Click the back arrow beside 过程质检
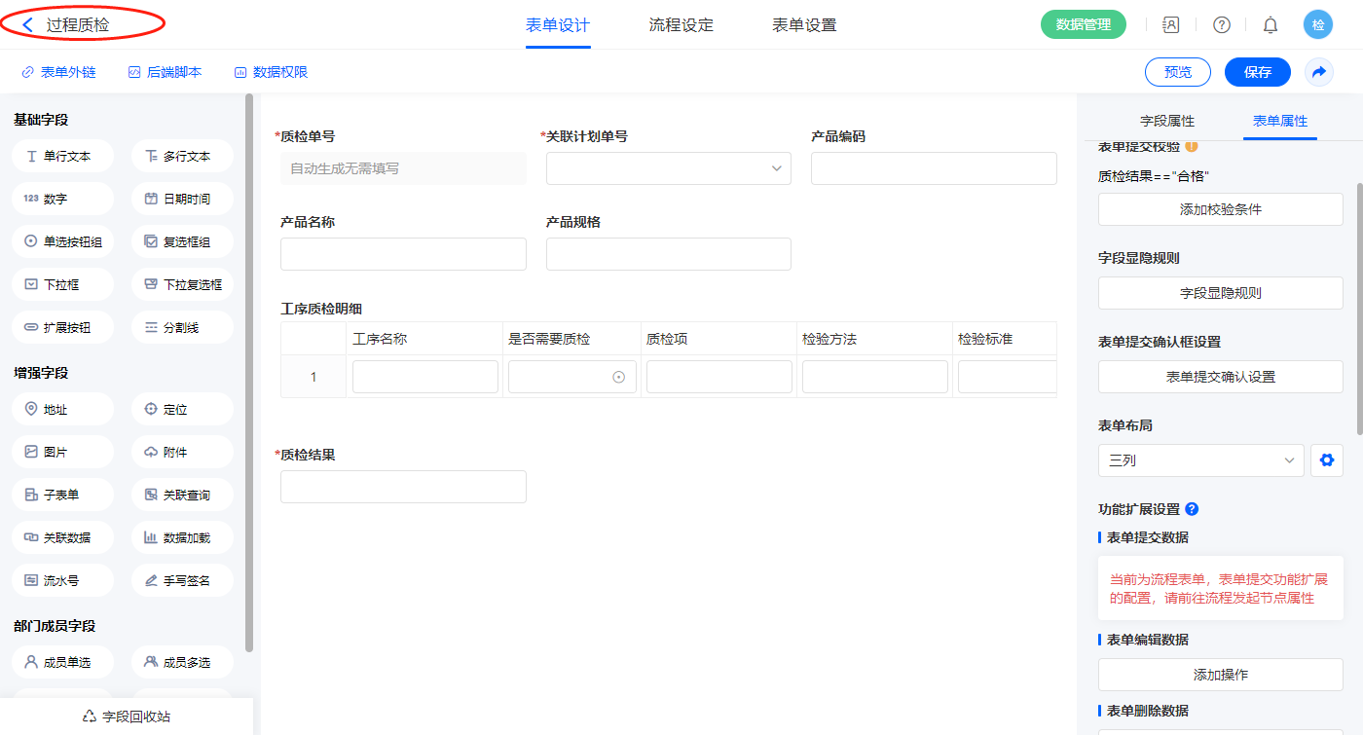 [x=27, y=24]
